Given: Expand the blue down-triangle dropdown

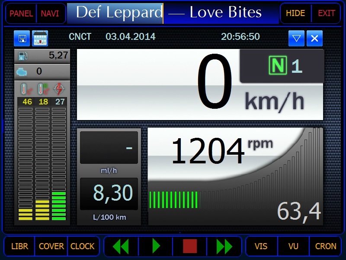Looking at the screenshot, I should pyautogui.click(x=296, y=39).
